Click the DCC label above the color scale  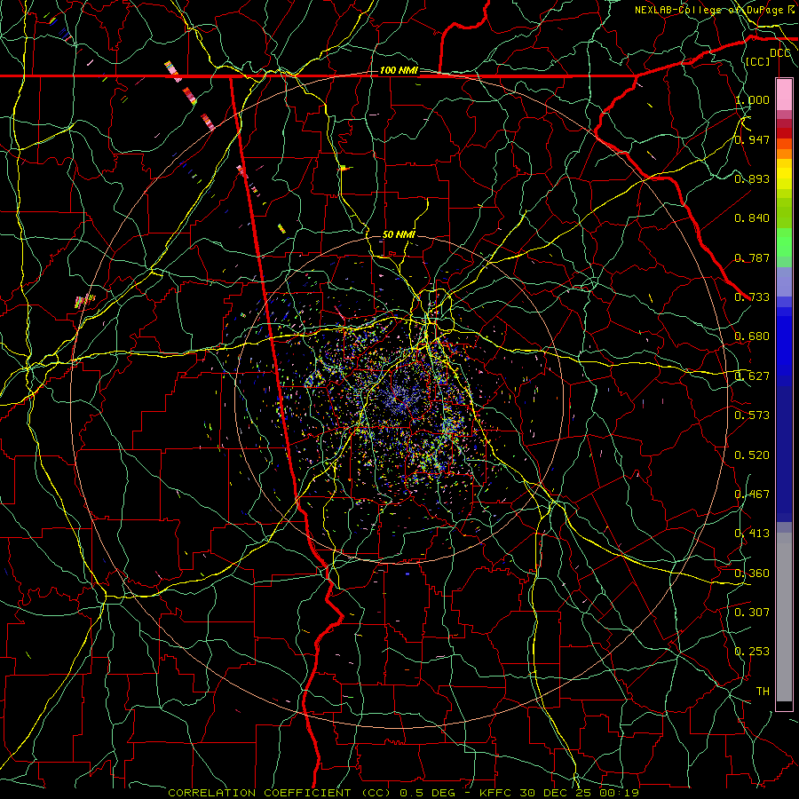click(x=779, y=53)
